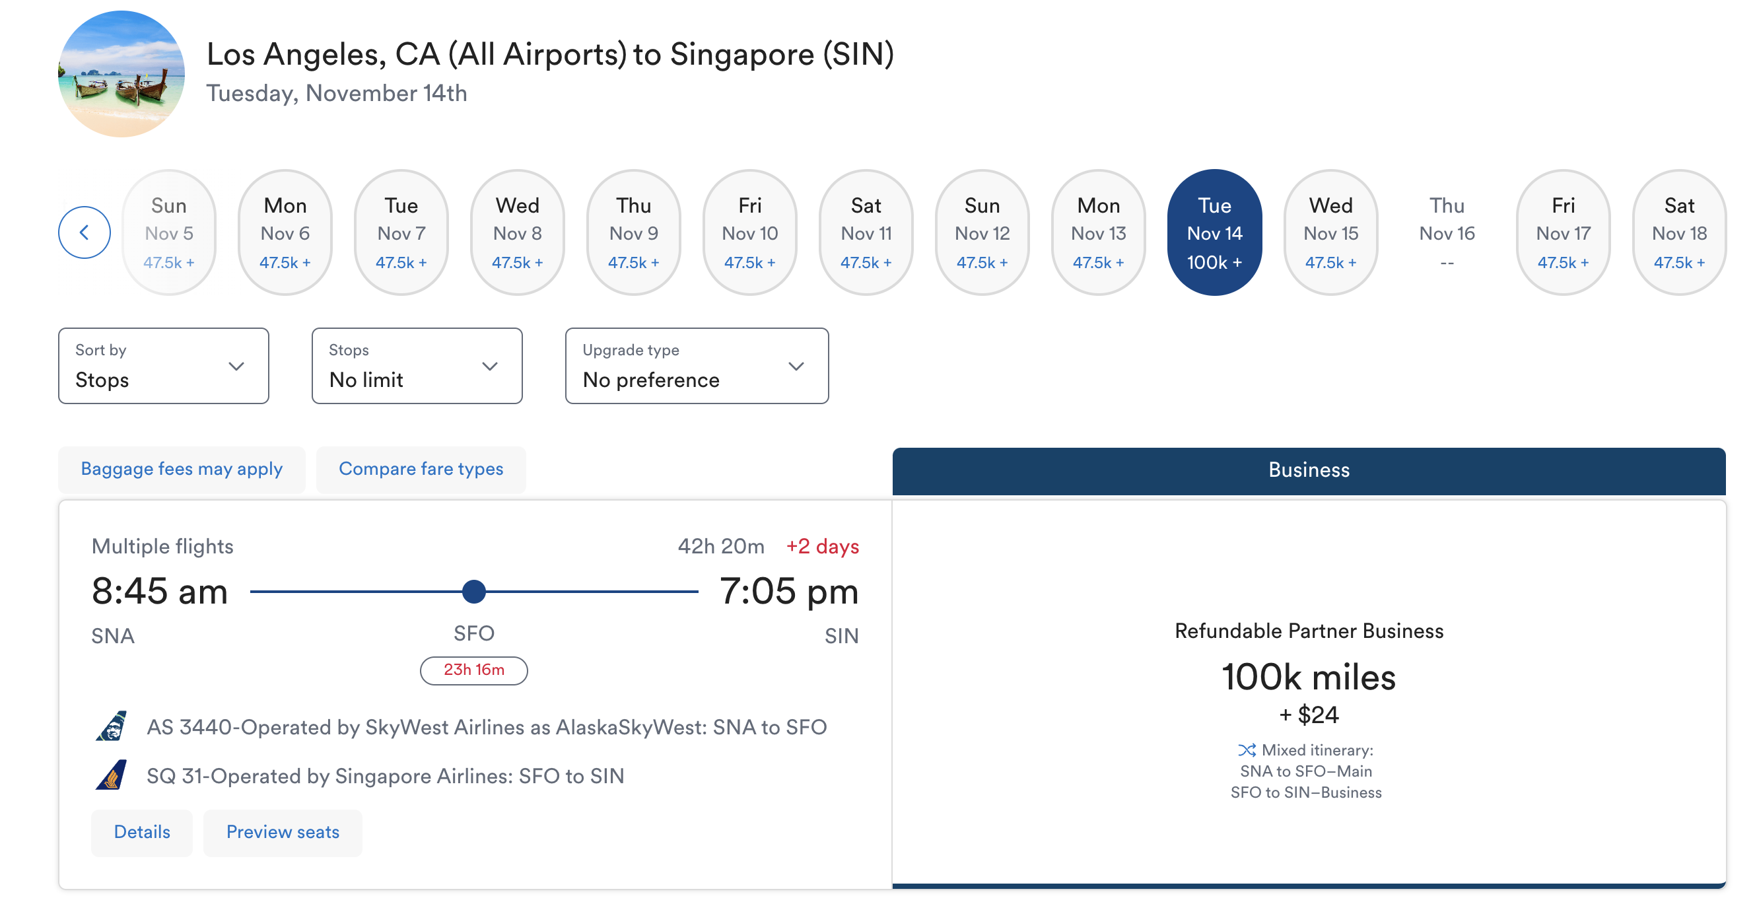This screenshot has width=1755, height=910.
Task: Click Preview seats button
Action: tap(282, 831)
